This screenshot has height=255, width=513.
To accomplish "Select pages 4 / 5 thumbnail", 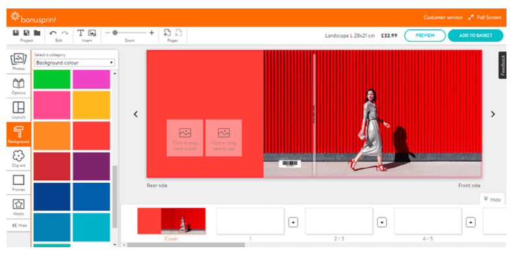I will [x=428, y=221].
